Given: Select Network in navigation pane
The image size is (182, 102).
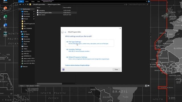Looking at the screenshot, I should 25,67.
